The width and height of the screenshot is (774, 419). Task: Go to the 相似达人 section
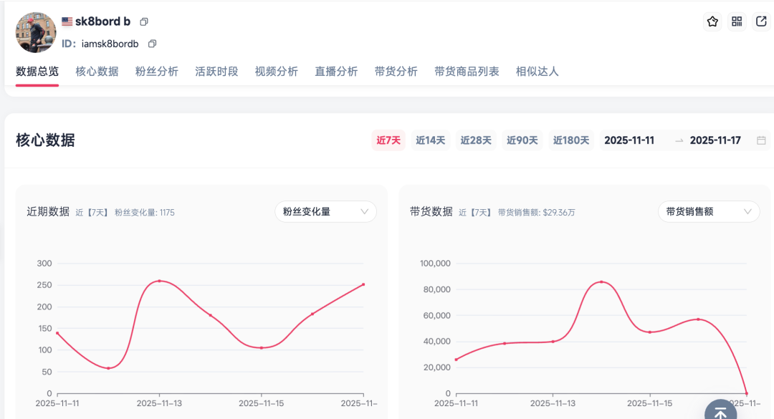click(537, 71)
